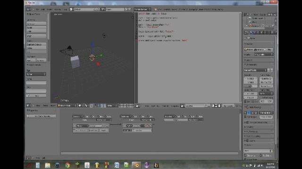Open the View menu in Outliner header
Image resolution: width=302 pixels, height=169 pixels.
256,15
